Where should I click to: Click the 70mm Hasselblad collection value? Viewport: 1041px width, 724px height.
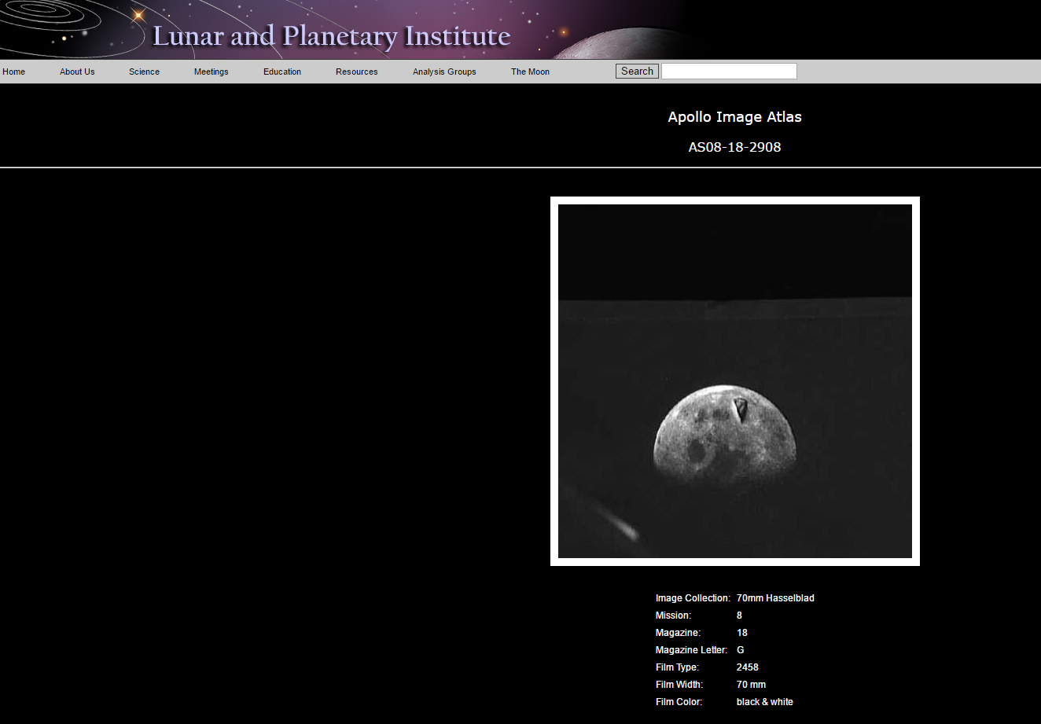click(775, 598)
